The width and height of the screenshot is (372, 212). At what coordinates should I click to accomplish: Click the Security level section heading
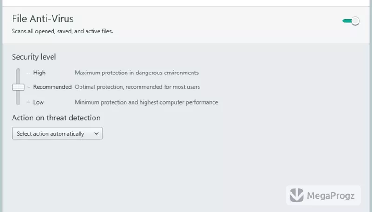coord(34,57)
